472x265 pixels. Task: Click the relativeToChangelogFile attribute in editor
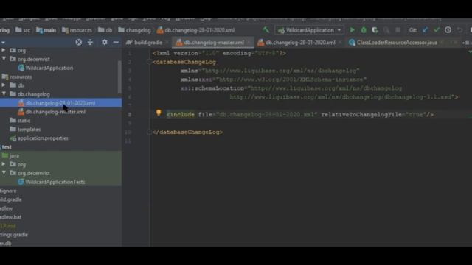click(361, 115)
